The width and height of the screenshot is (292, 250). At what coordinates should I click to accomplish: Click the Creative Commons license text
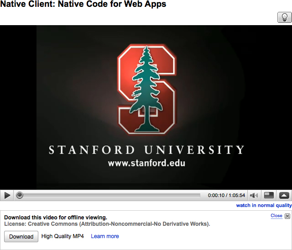(107, 224)
